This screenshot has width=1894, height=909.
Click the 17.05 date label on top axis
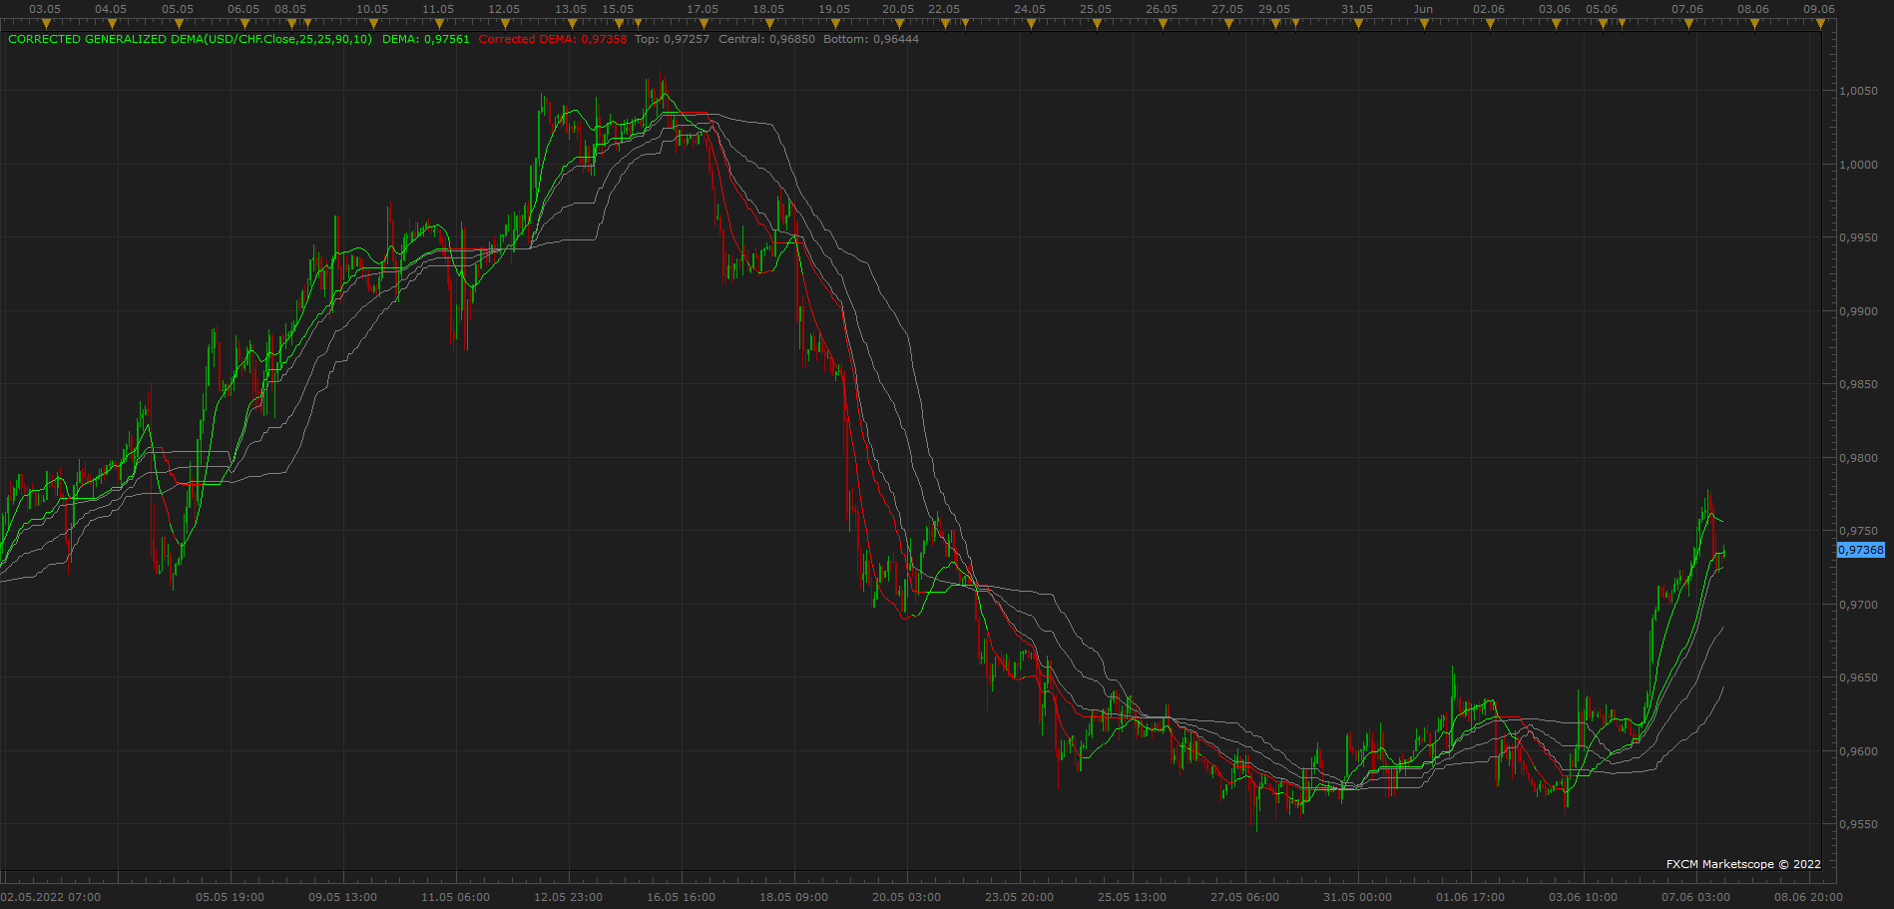[x=703, y=9]
